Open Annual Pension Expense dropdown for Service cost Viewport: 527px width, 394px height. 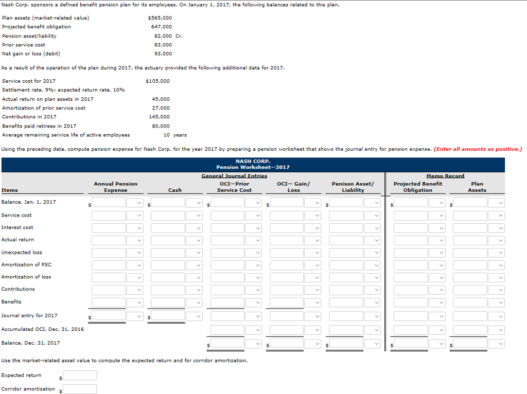click(x=135, y=216)
